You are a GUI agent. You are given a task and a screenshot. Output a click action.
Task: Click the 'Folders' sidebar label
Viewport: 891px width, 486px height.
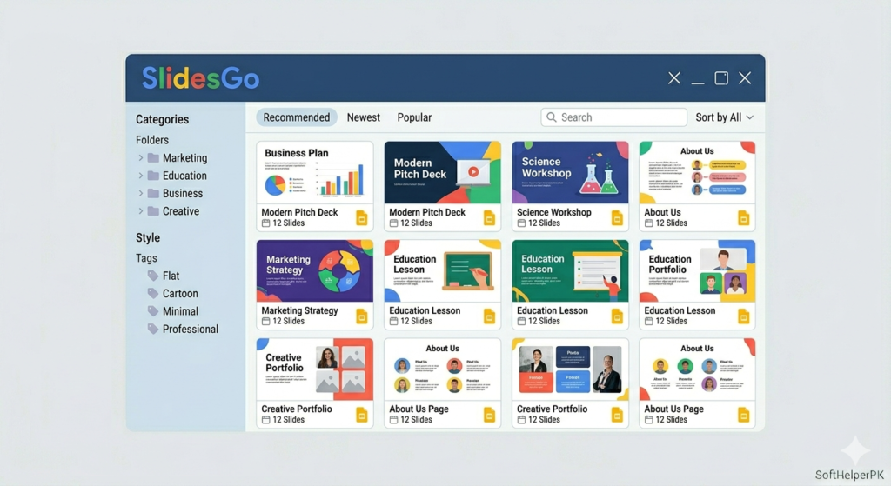[x=151, y=140]
